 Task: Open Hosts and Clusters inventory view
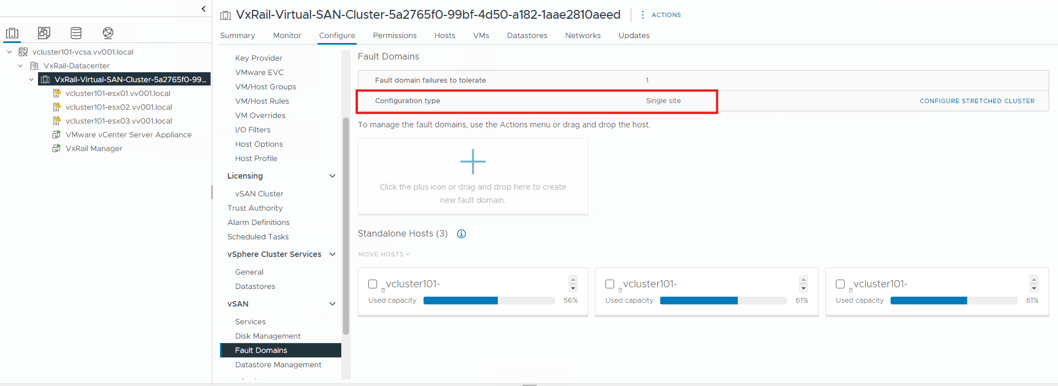[12, 33]
